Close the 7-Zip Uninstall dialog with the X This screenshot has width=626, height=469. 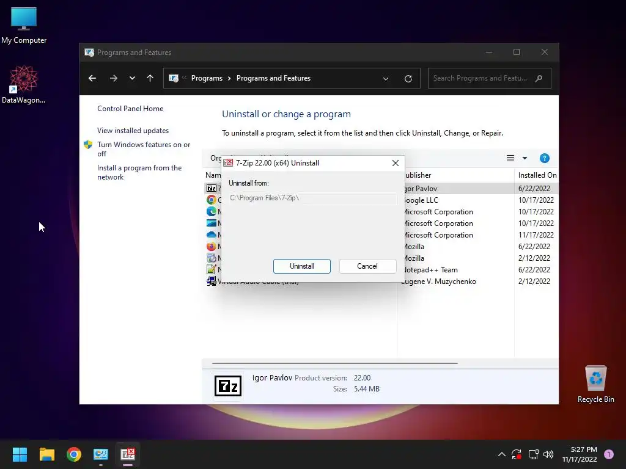[x=396, y=163]
